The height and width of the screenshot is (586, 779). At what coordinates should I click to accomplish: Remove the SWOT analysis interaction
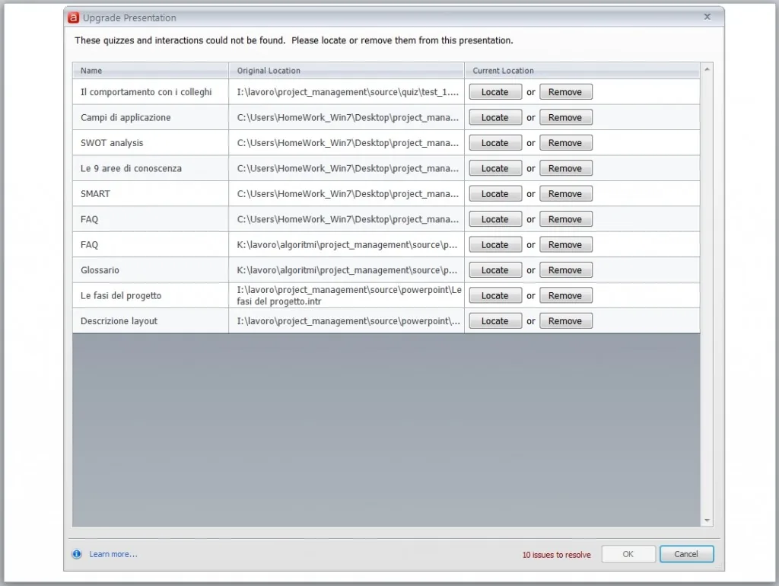coord(565,142)
